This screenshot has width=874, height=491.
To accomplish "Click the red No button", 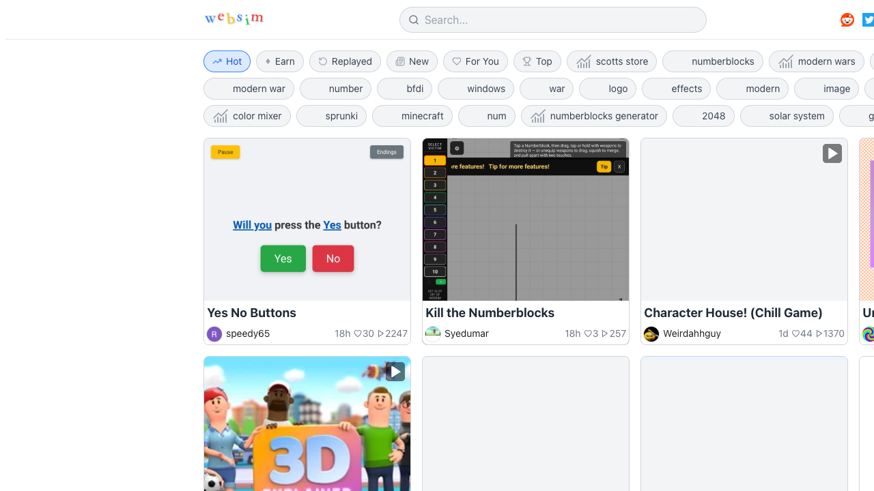I will click(x=333, y=258).
